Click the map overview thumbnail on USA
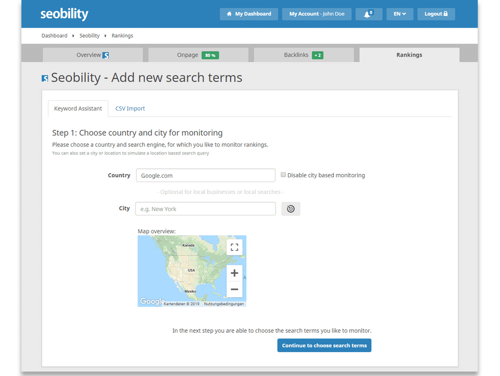The height and width of the screenshot is (376, 500). point(191,270)
